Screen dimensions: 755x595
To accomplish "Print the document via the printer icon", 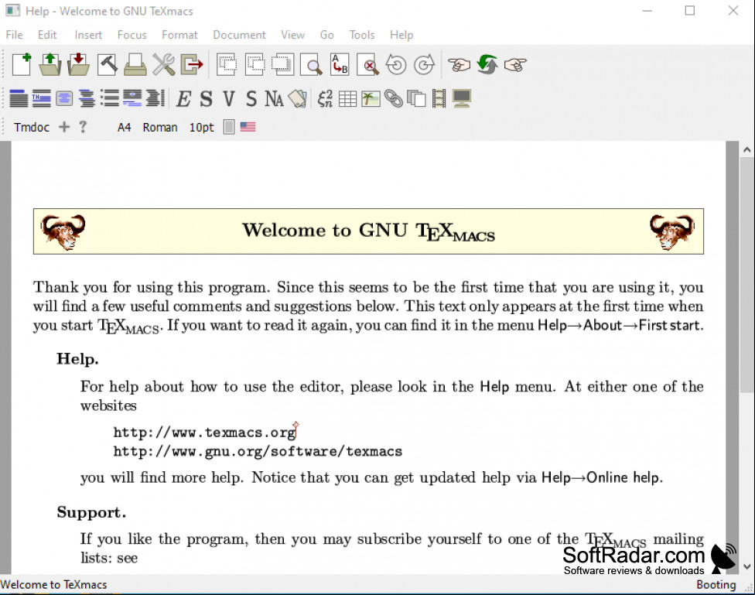I will point(135,64).
